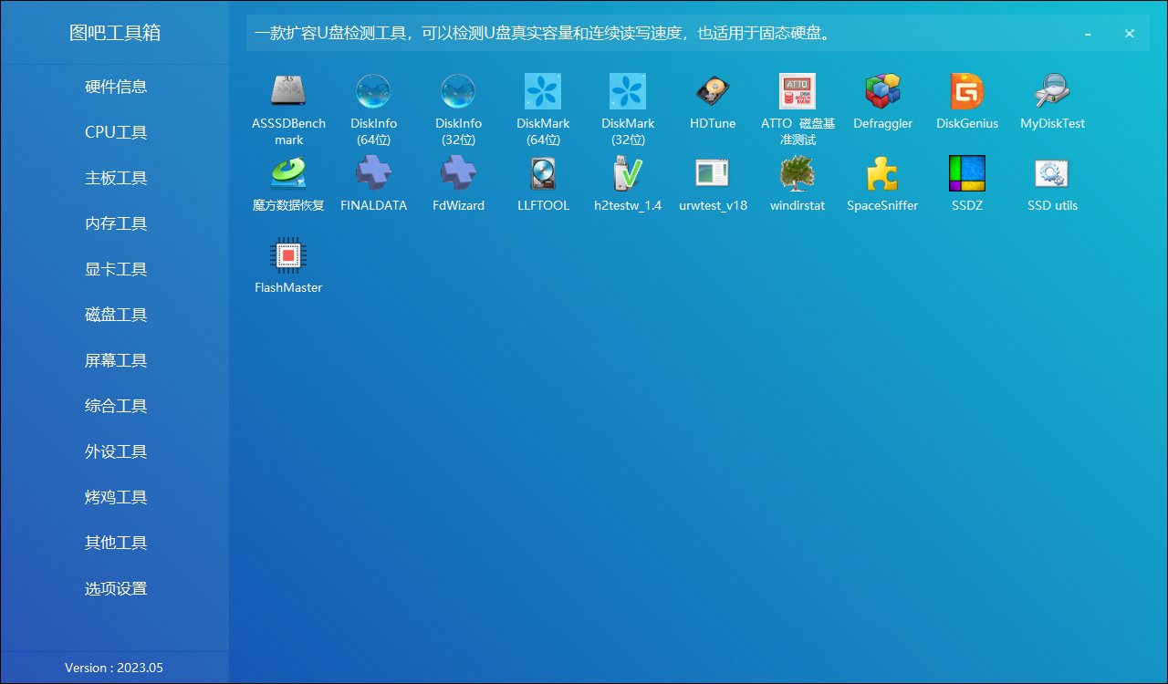The image size is (1168, 684).
Task: Minimize the 图吧工具箱 window
Action: (1088, 34)
